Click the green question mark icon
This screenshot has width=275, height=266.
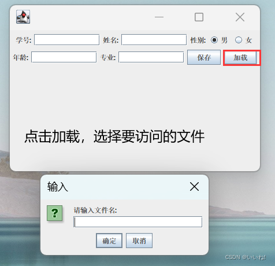[55, 213]
